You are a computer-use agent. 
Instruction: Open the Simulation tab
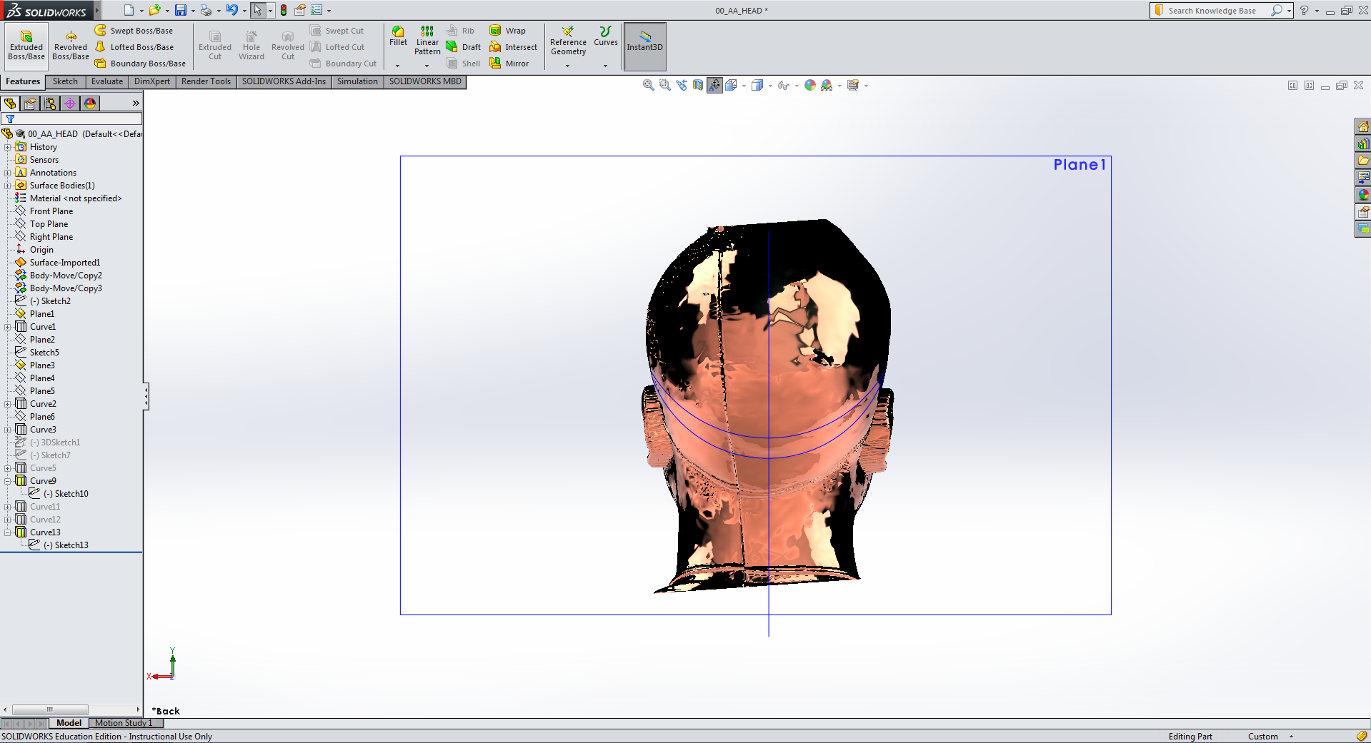[357, 81]
